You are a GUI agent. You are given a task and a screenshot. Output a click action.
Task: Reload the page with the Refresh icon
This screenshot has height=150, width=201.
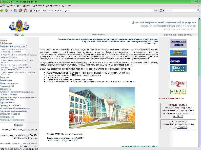pos(15,10)
